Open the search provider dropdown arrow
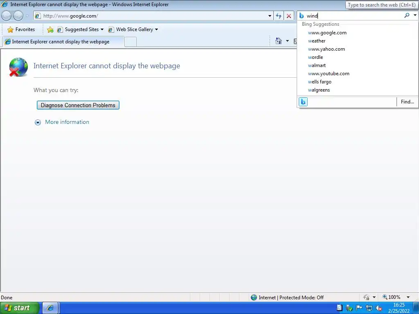This screenshot has height=314, width=419. [x=415, y=16]
